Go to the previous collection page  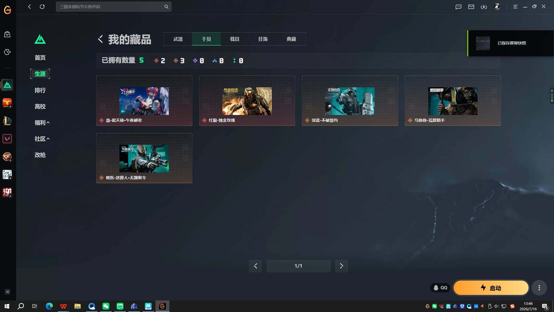pos(255,266)
